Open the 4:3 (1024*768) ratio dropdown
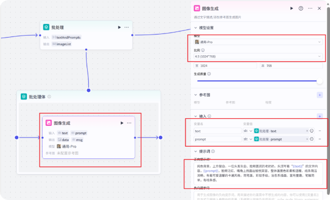This screenshot has height=200, width=330. [x=258, y=56]
